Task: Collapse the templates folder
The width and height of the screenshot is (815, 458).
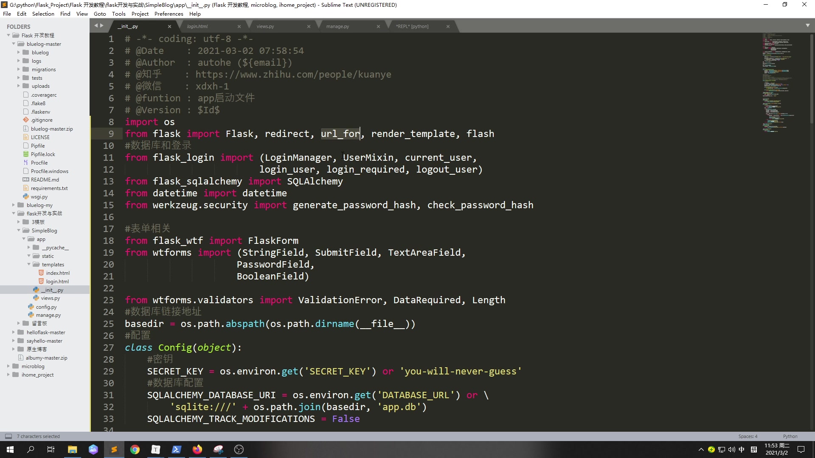Action: pos(29,264)
